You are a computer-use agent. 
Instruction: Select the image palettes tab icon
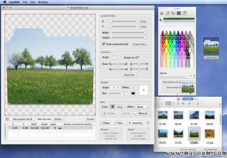[179, 13]
